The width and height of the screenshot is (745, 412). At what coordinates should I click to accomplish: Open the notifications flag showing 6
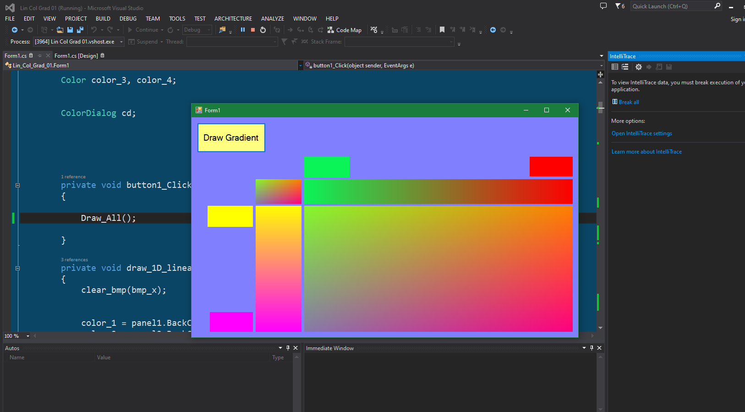620,6
